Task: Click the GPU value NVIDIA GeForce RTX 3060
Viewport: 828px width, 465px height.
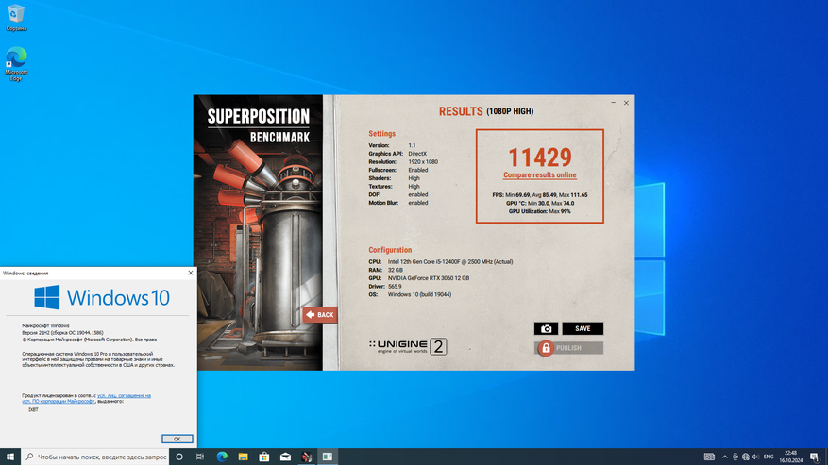Action: click(x=429, y=278)
